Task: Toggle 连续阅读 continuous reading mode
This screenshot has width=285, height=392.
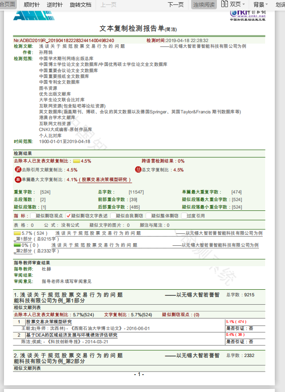Action: pyautogui.click(x=204, y=4)
